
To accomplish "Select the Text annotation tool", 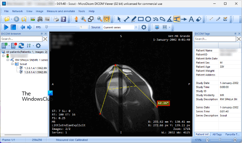I will (191, 19).
